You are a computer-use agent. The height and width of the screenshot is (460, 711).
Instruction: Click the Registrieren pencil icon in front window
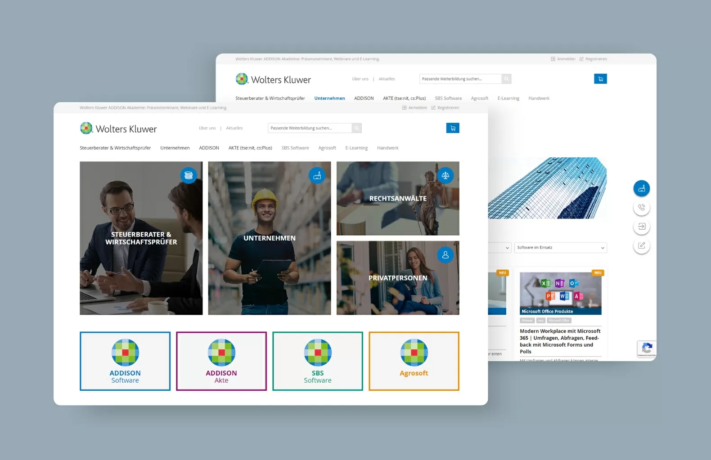pyautogui.click(x=433, y=108)
